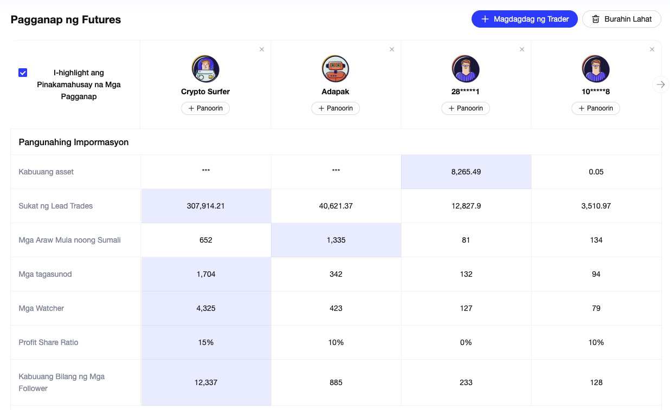Viewport: 670px width, 410px height.
Task: Remove trader 28*****1 from the comparison
Action: click(x=522, y=49)
